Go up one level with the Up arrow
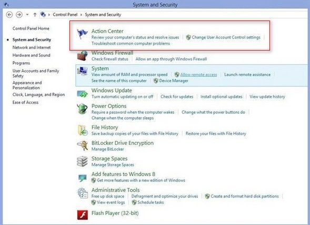The height and width of the screenshot is (225, 310). point(35,15)
